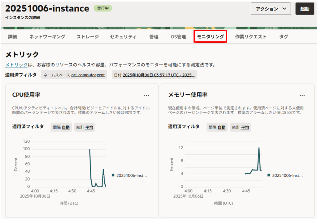
Task: Select the モニタリング tab
Action: pos(211,37)
